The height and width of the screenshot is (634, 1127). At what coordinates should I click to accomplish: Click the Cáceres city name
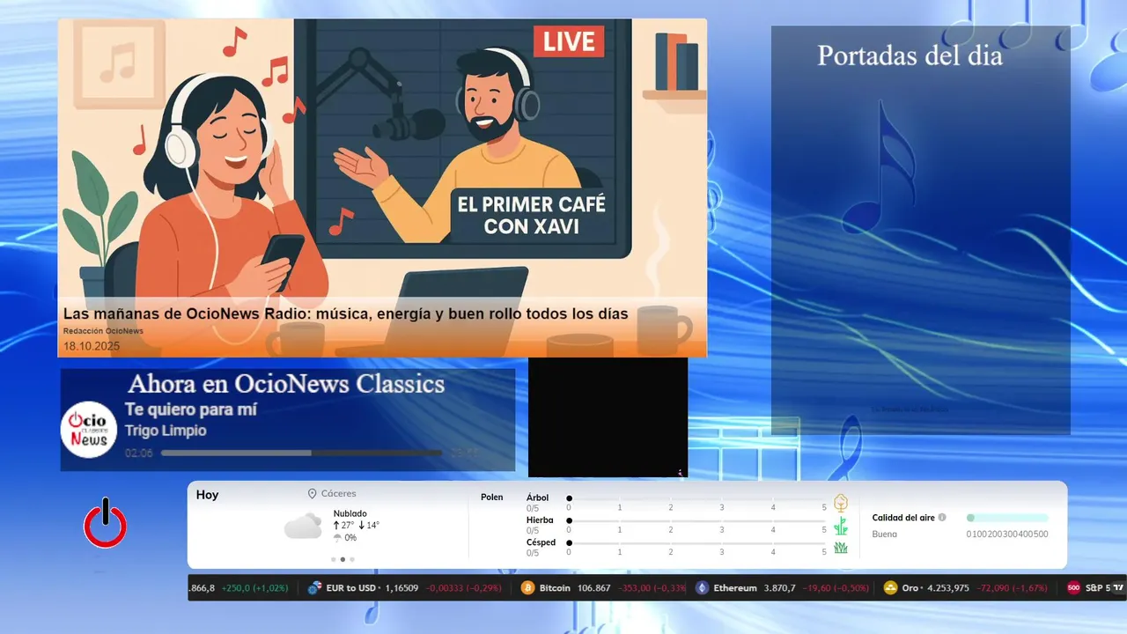click(339, 494)
